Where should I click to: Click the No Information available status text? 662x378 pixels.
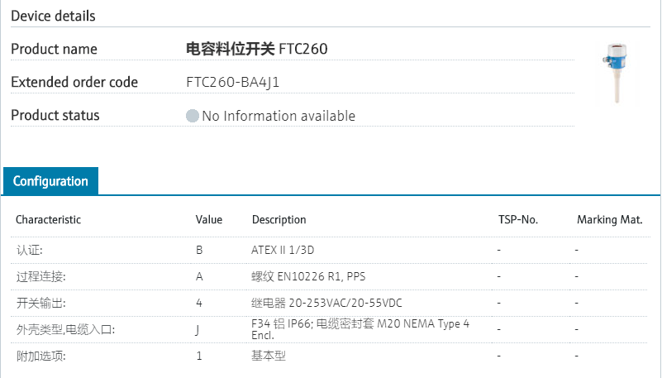pos(279,116)
